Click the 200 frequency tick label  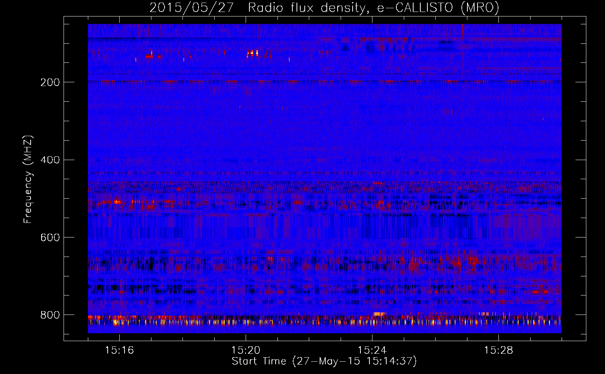pyautogui.click(x=50, y=82)
